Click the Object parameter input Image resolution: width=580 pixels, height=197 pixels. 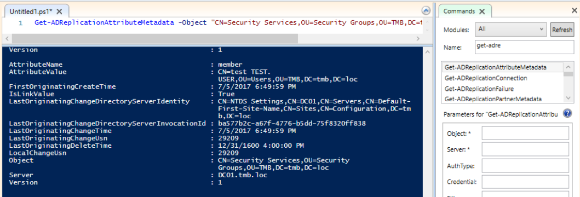pyautogui.click(x=525, y=133)
